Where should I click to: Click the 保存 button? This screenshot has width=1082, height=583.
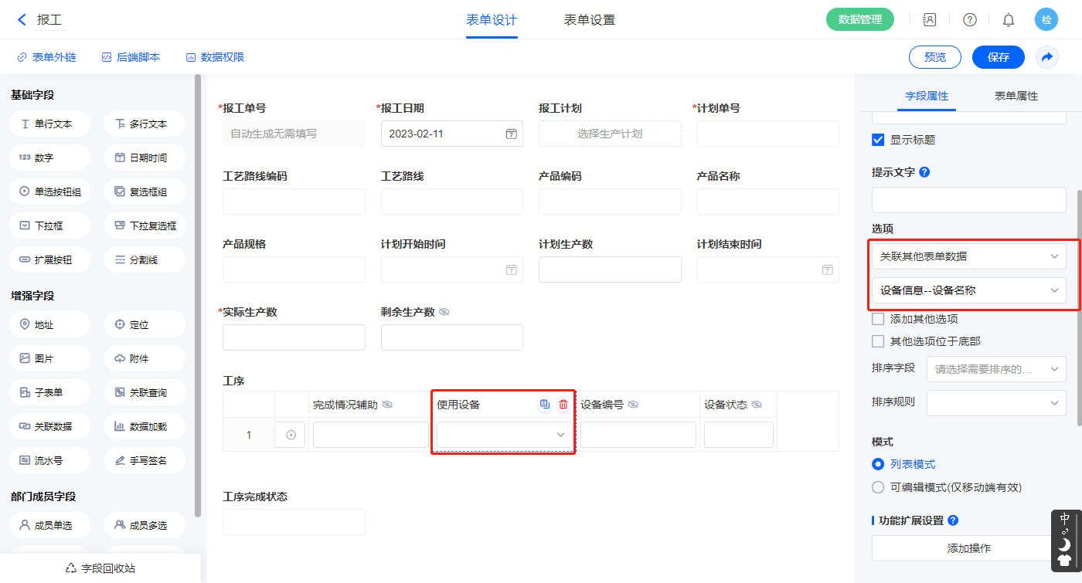click(998, 57)
